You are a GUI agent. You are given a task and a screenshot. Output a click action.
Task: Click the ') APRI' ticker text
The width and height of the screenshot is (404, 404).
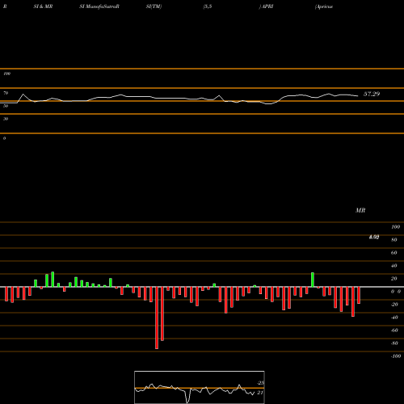tap(266, 6)
